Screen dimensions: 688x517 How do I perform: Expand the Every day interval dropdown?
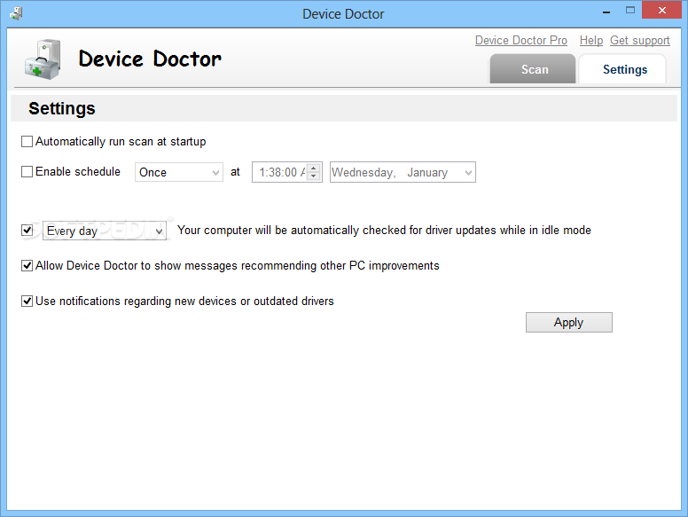[x=105, y=231]
